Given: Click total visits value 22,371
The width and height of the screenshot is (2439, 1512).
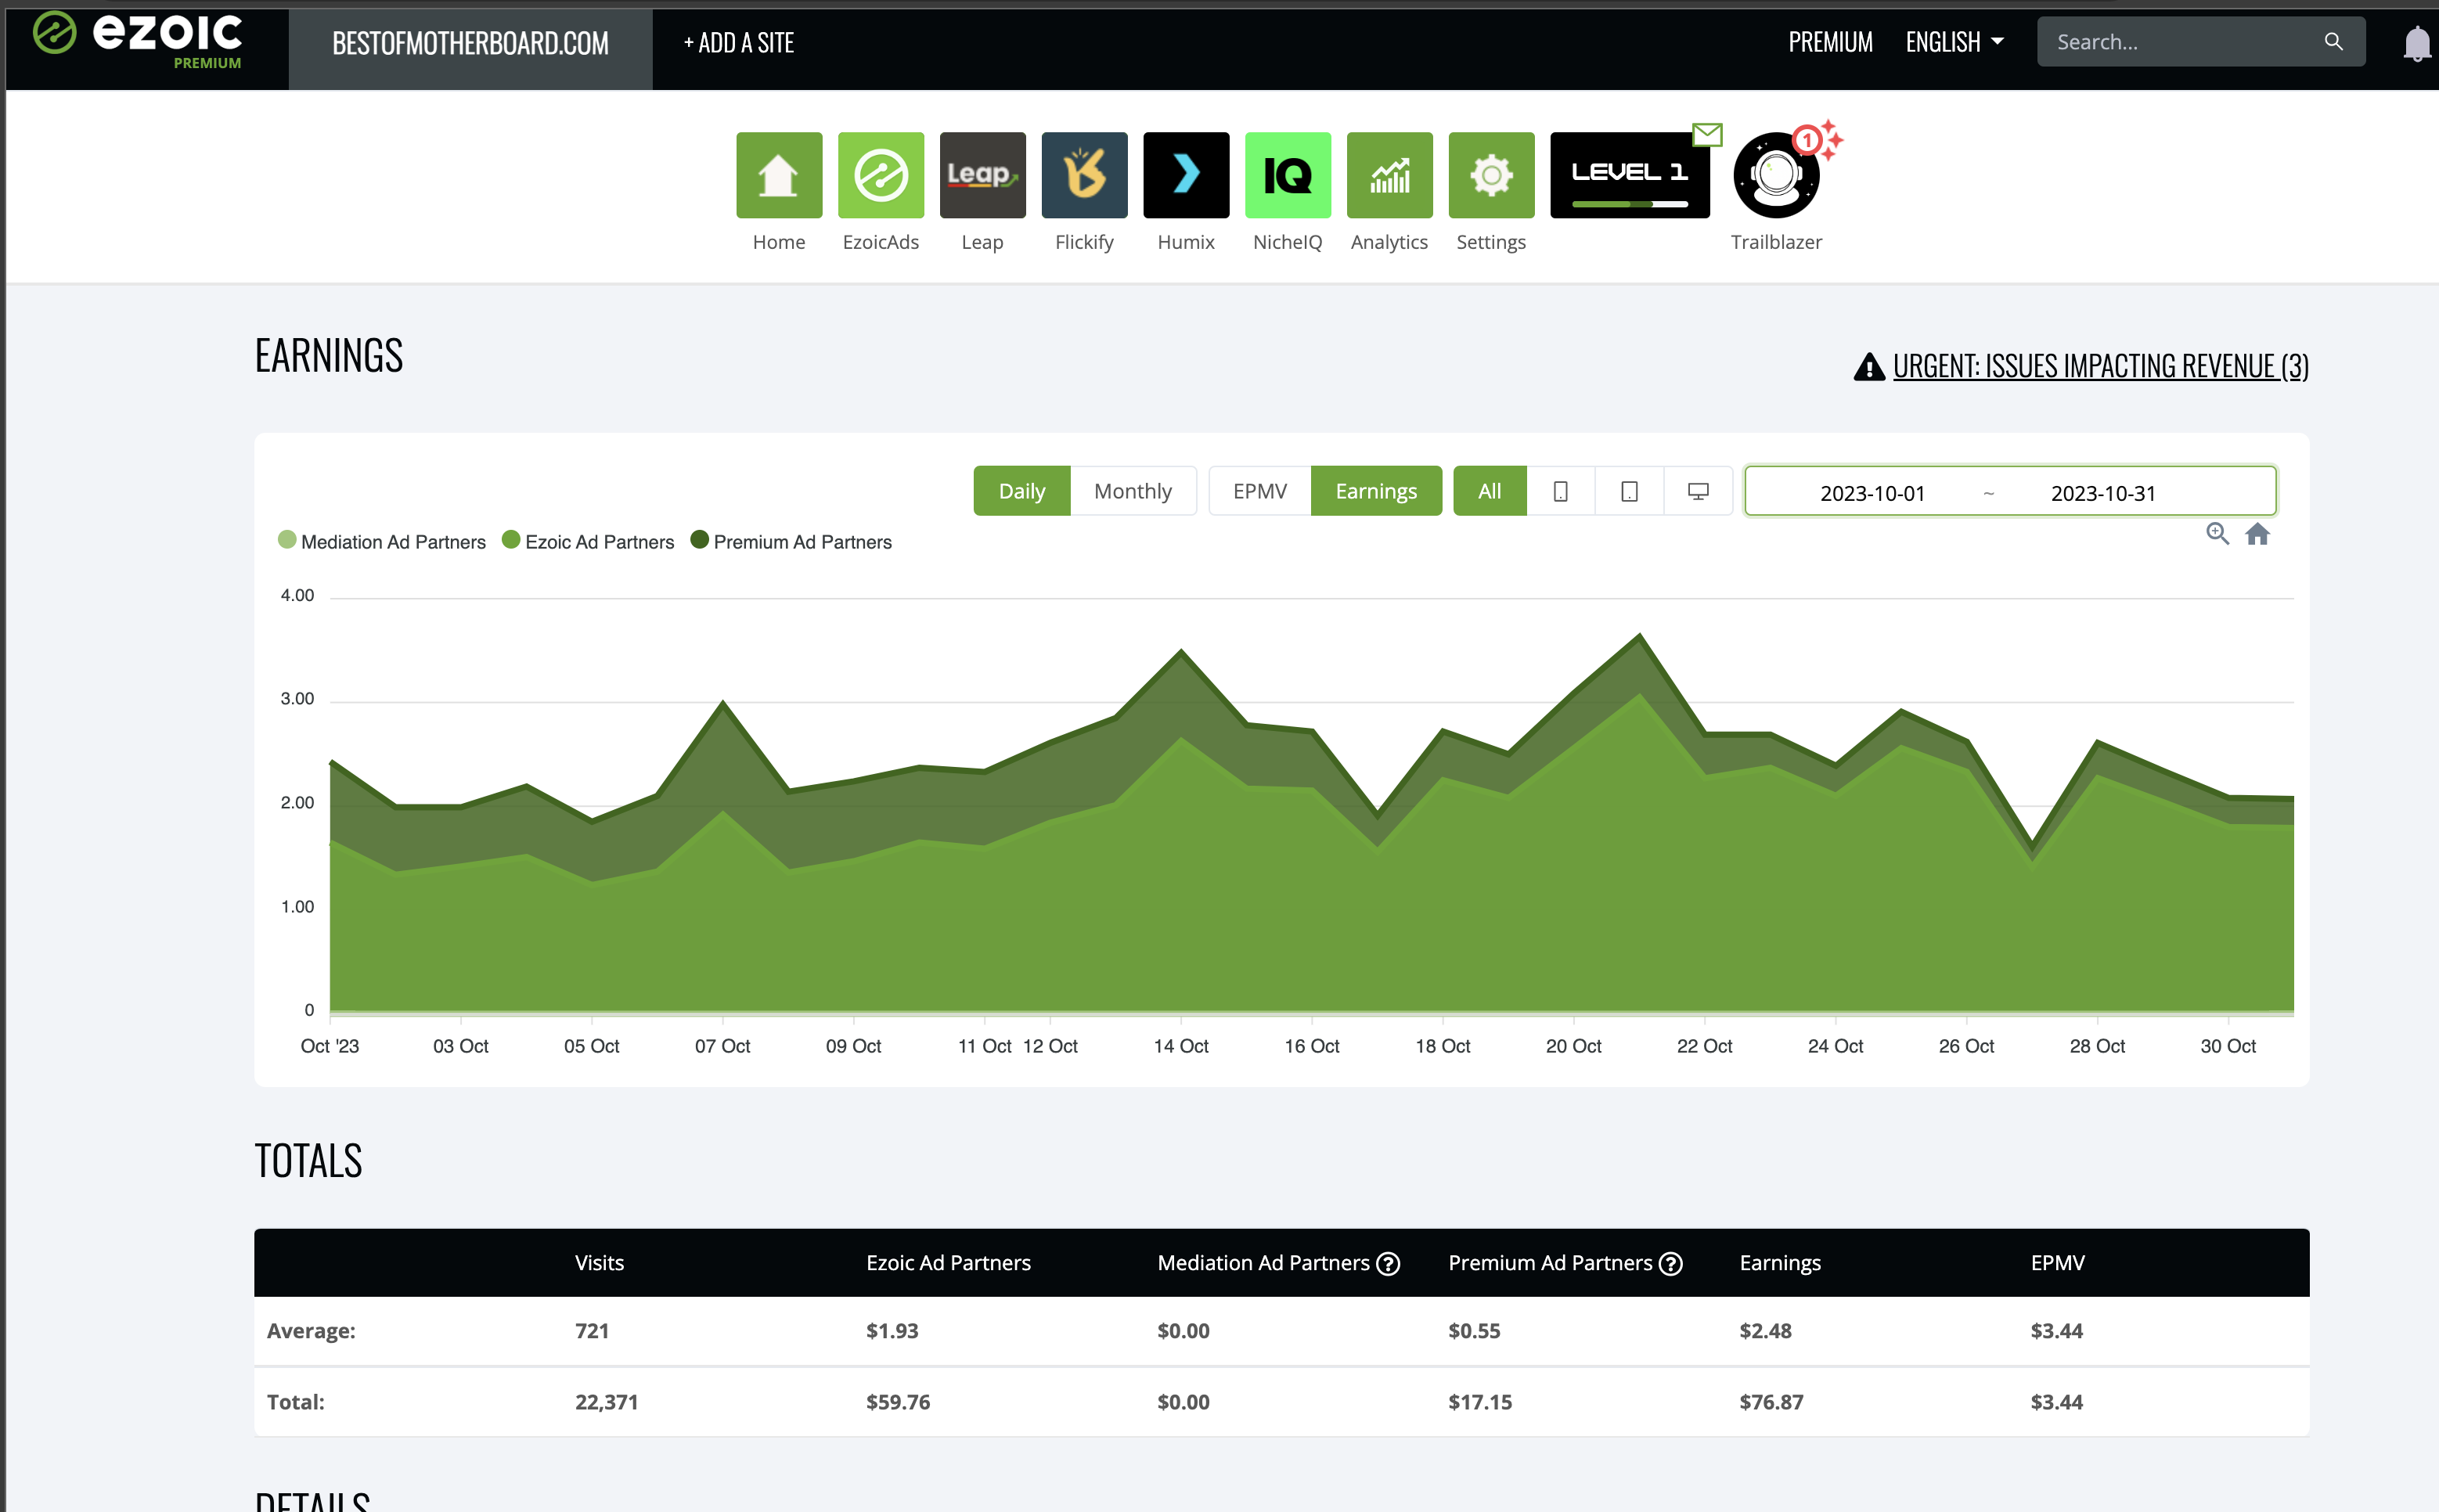Looking at the screenshot, I should coord(606,1402).
